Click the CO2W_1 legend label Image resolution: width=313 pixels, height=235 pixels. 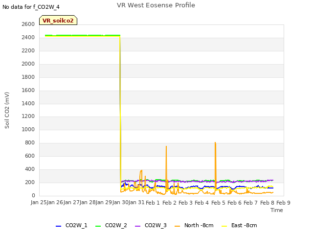tap(76, 225)
